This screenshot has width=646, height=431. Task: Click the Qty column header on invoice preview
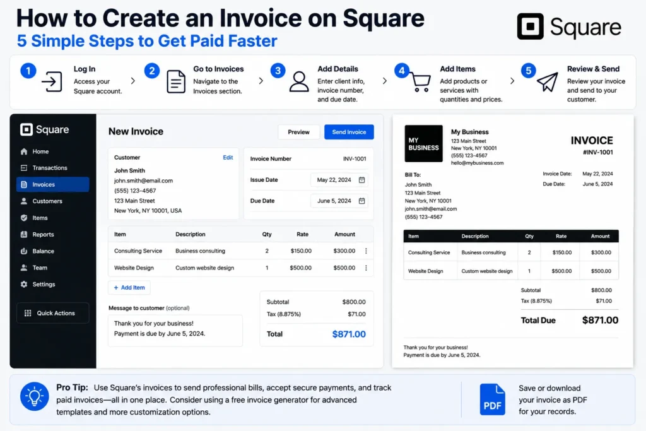point(529,236)
